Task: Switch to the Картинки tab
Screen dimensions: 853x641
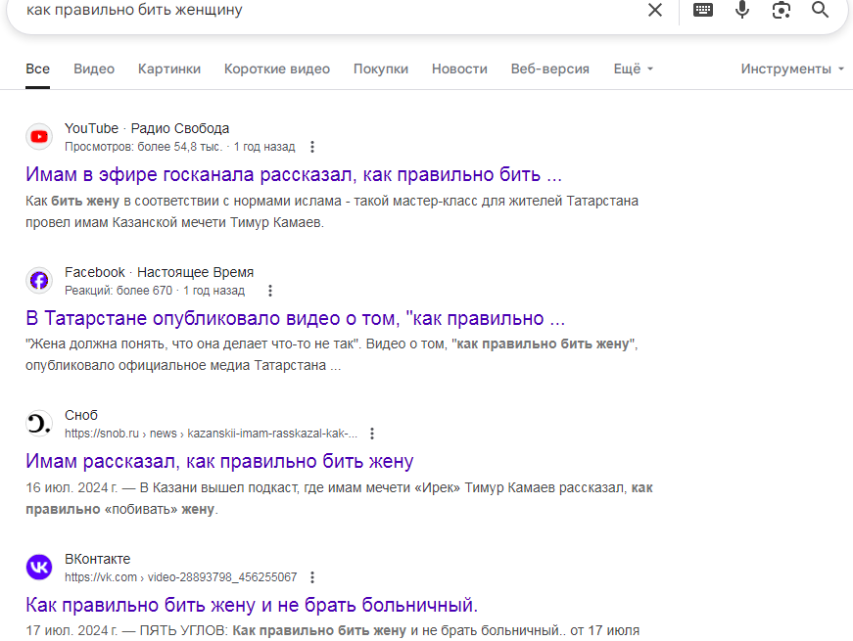Action: coord(169,69)
